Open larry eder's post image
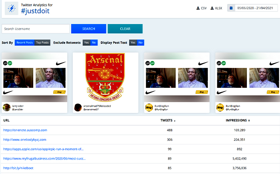 [34, 77]
